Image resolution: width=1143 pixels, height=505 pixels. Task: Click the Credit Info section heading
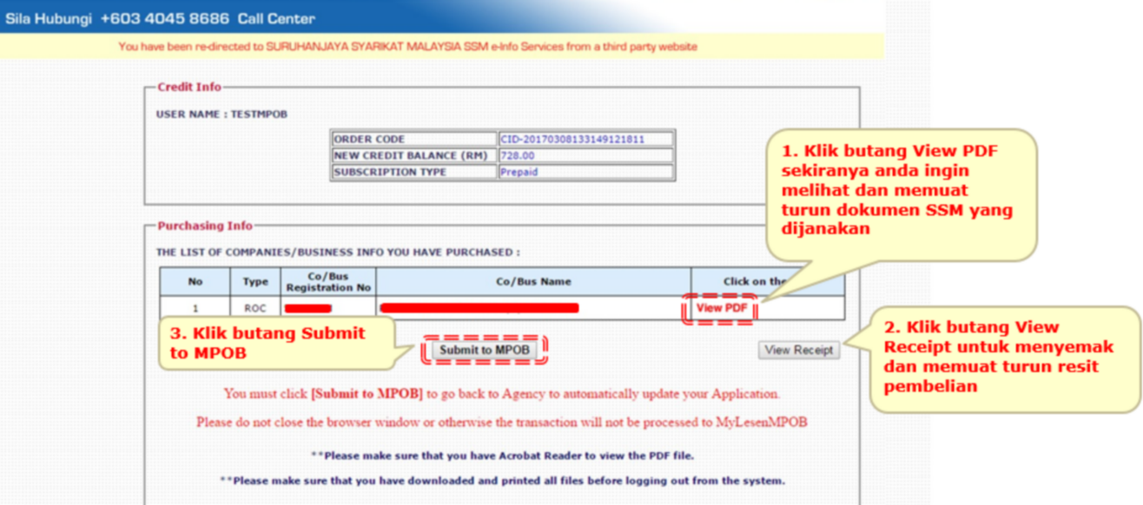click(x=189, y=87)
